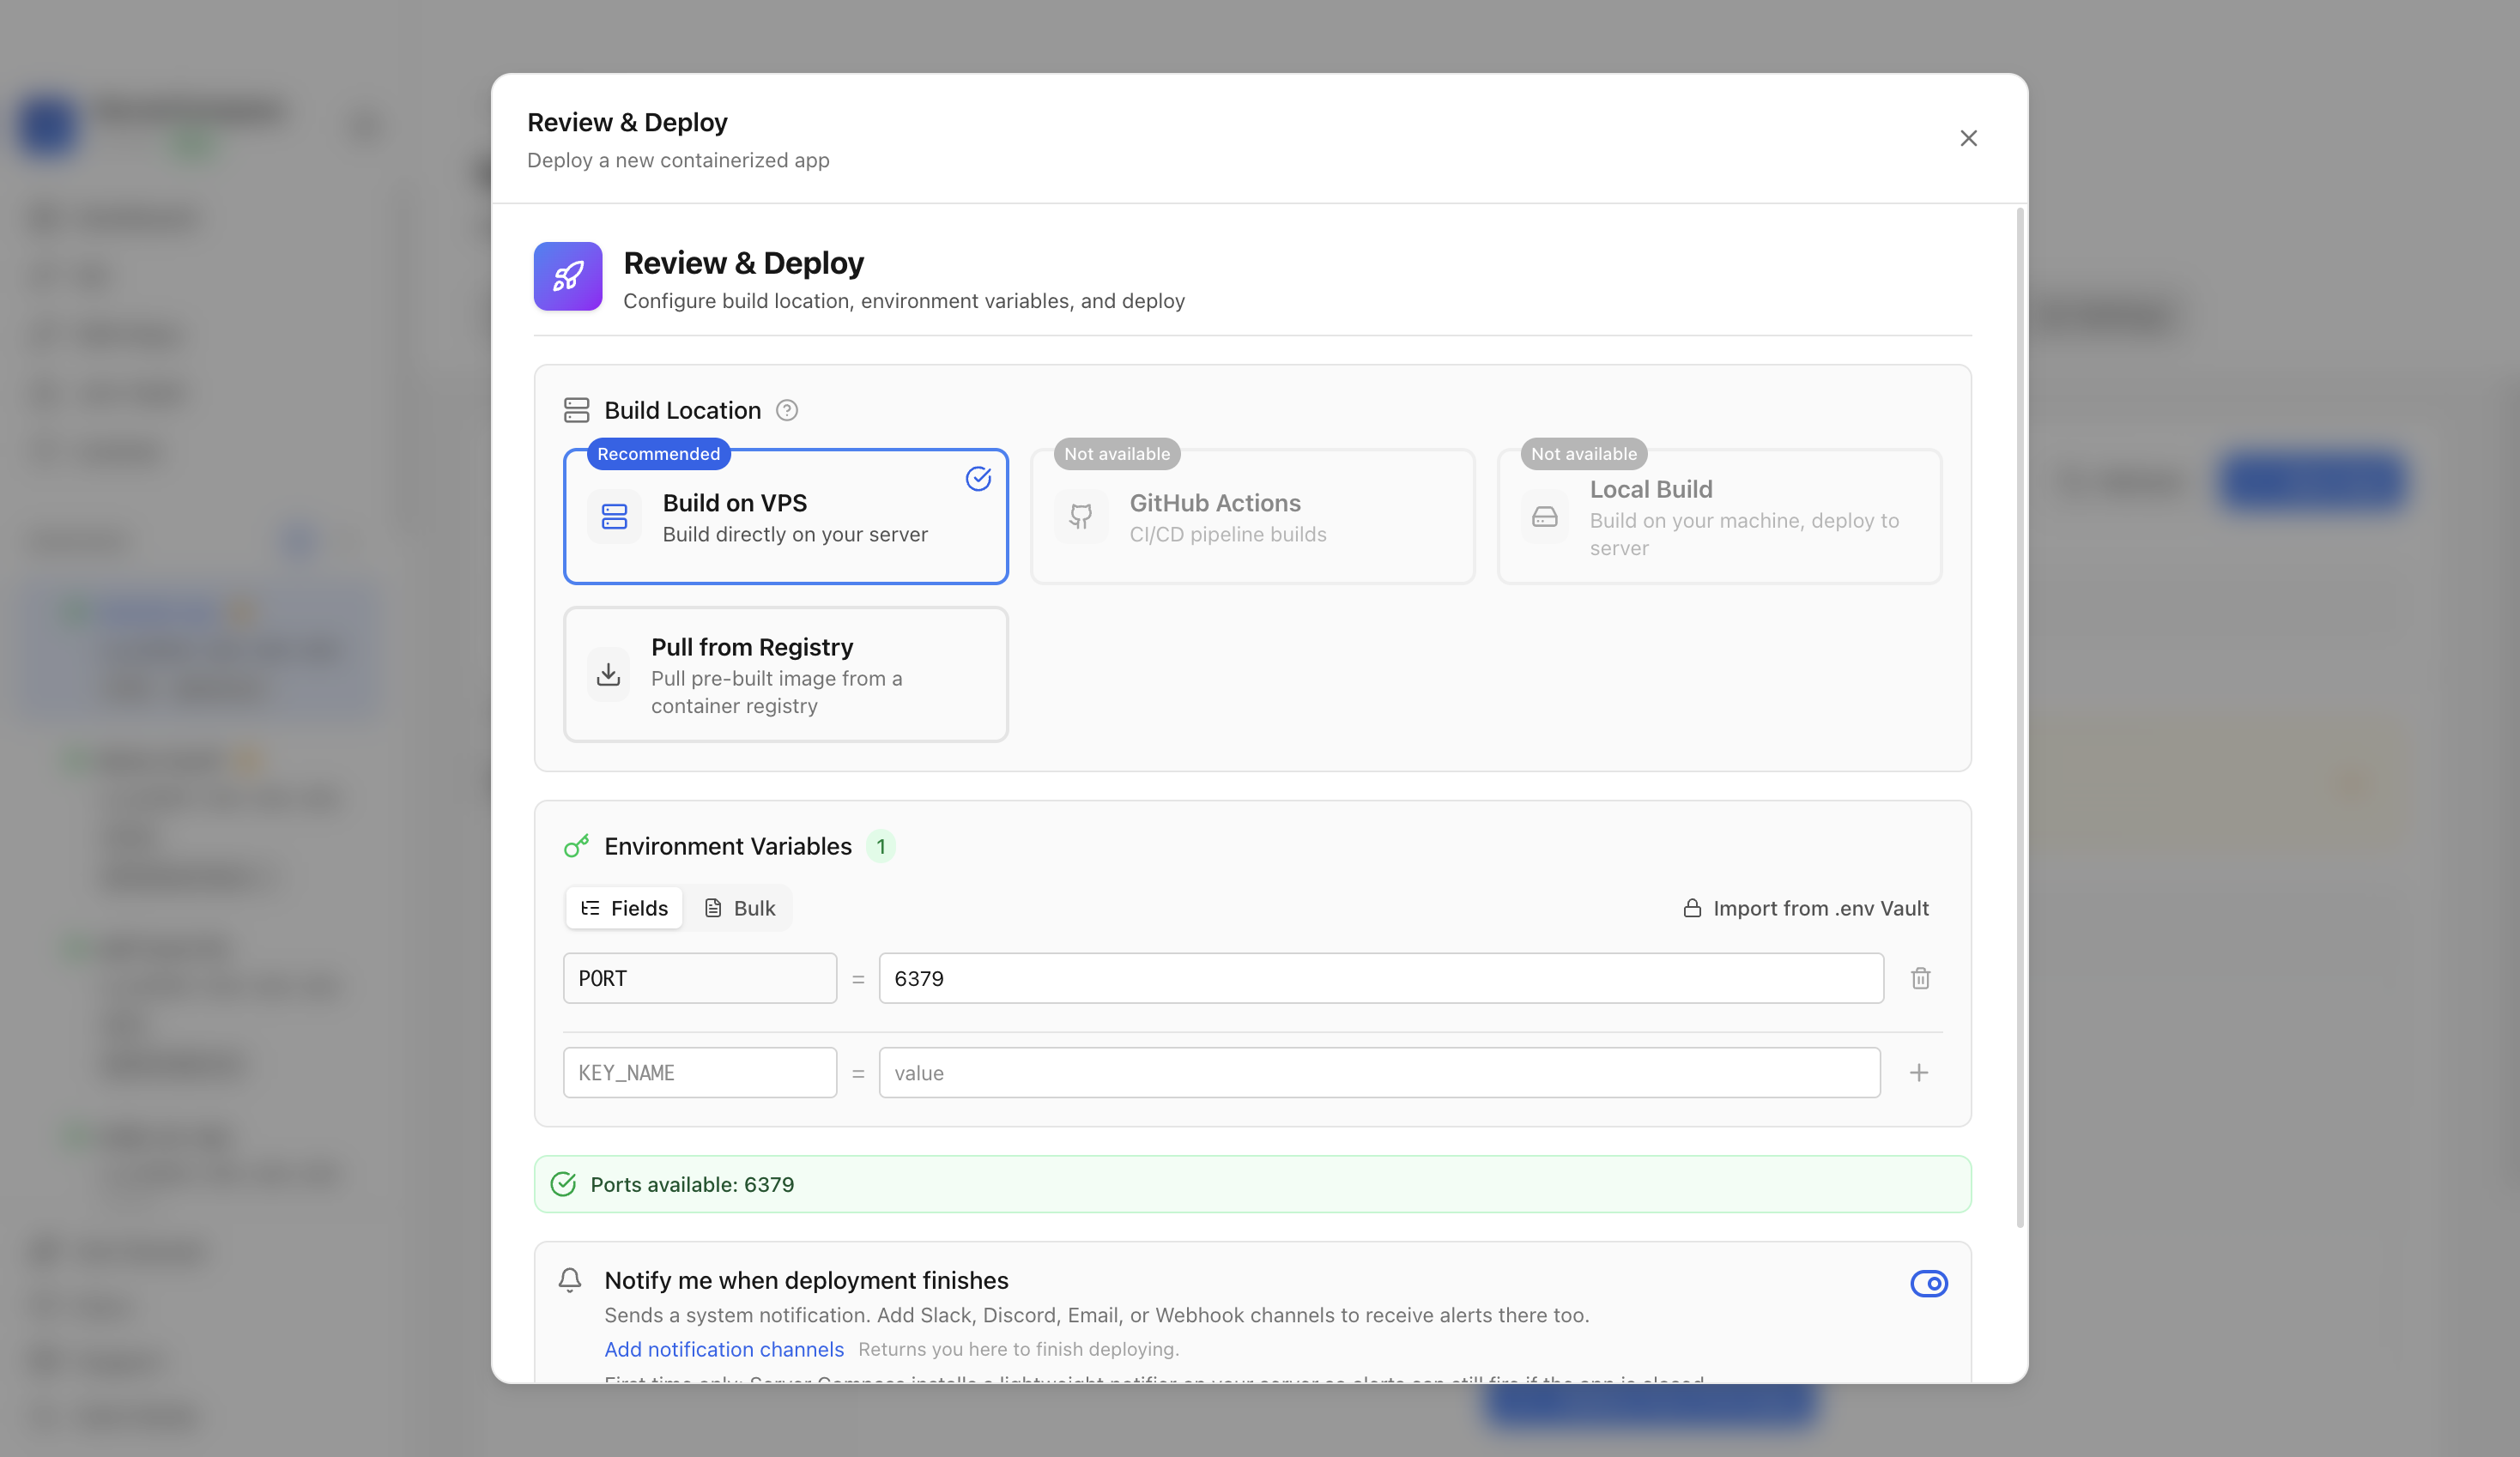The height and width of the screenshot is (1457, 2520).
Task: Click the Not available badge on GitHub Actions
Action: (1117, 454)
